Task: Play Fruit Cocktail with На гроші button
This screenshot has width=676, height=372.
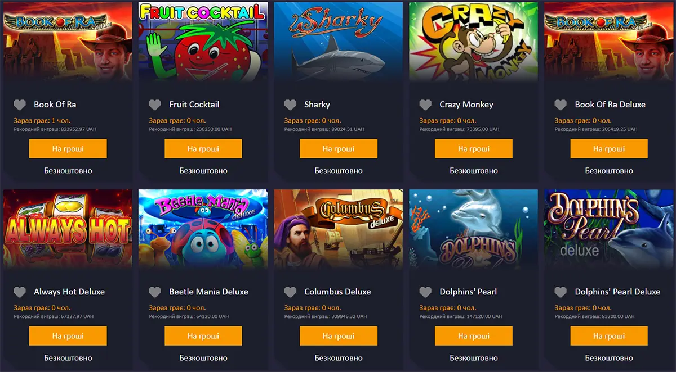Action: coord(203,149)
